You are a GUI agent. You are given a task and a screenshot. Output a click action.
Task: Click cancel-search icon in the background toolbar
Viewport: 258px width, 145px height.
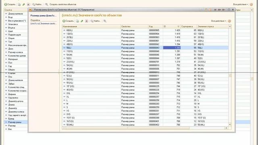click(x=47, y=4)
